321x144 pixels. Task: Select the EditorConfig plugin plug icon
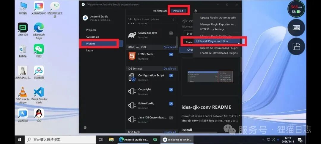click(x=132, y=105)
